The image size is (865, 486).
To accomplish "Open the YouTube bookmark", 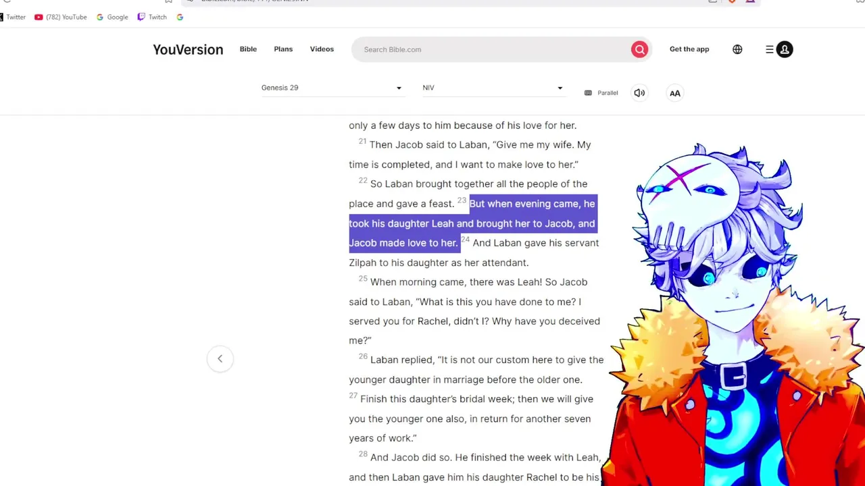I will click(x=61, y=17).
